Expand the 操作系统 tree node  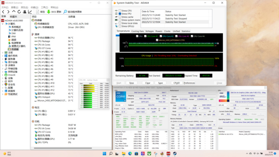point(3,56)
